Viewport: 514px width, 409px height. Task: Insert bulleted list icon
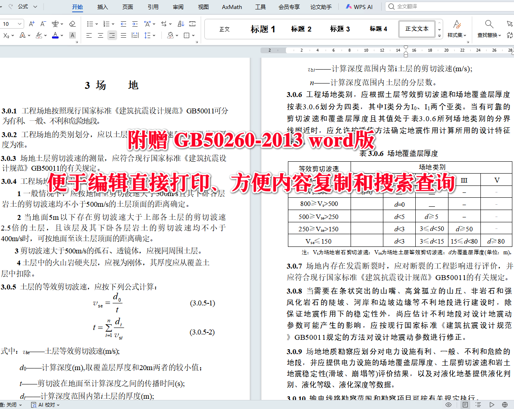click(90, 24)
